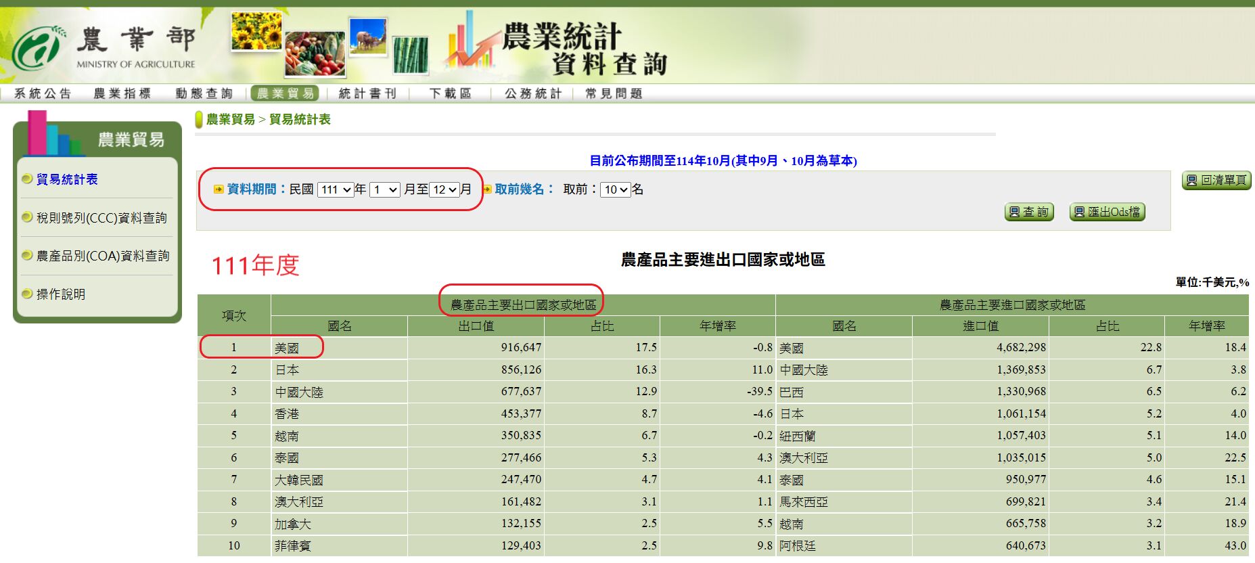Click the arrow icon before 資料期間
The width and height of the screenshot is (1255, 563).
[219, 189]
